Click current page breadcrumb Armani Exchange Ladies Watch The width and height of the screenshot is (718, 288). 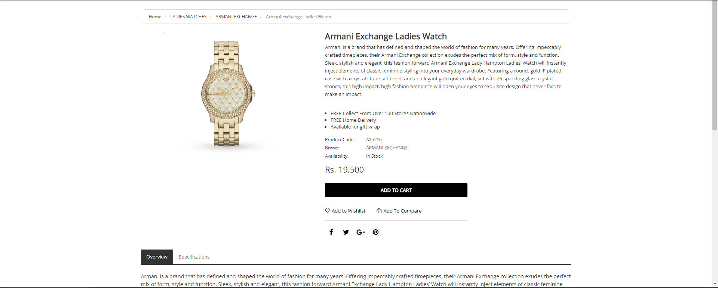click(298, 17)
